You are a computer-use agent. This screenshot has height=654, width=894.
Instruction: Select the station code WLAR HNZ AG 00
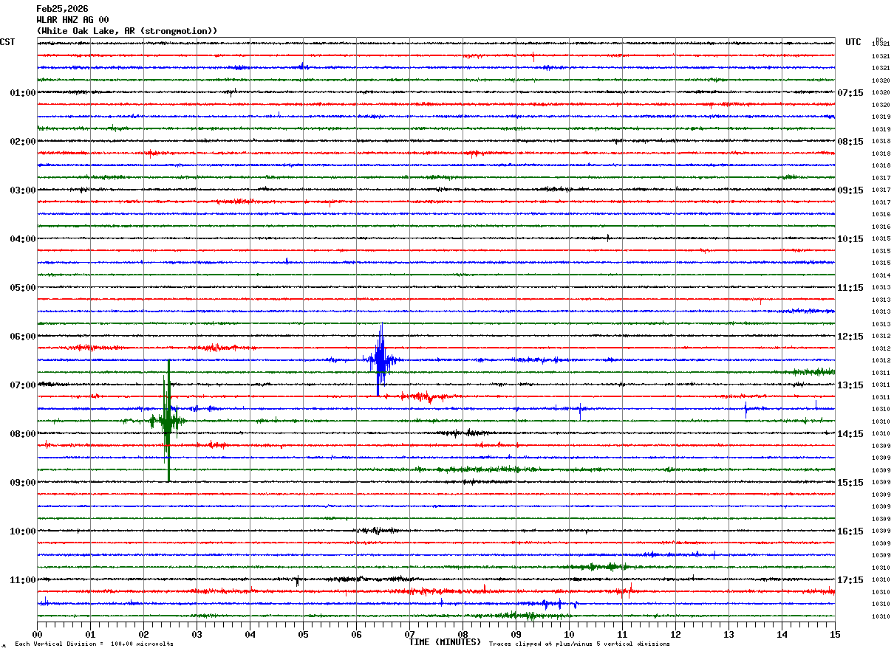(x=72, y=20)
